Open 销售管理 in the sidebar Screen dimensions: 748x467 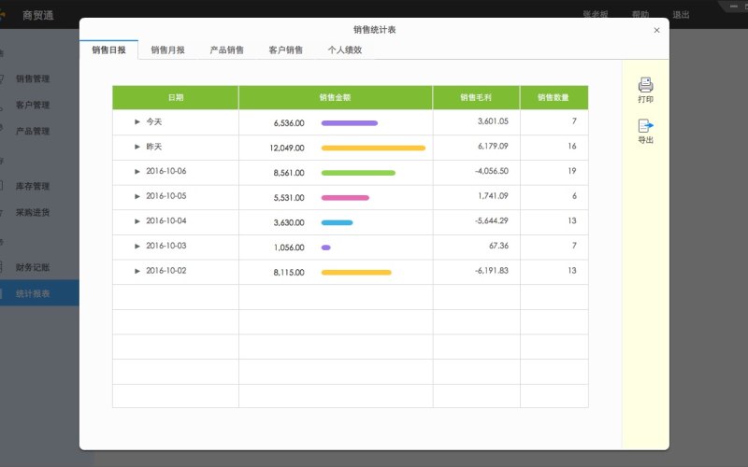[x=33, y=78]
